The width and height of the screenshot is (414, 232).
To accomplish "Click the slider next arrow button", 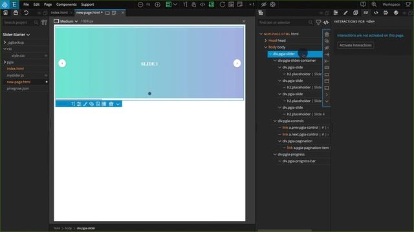I will tap(237, 63).
